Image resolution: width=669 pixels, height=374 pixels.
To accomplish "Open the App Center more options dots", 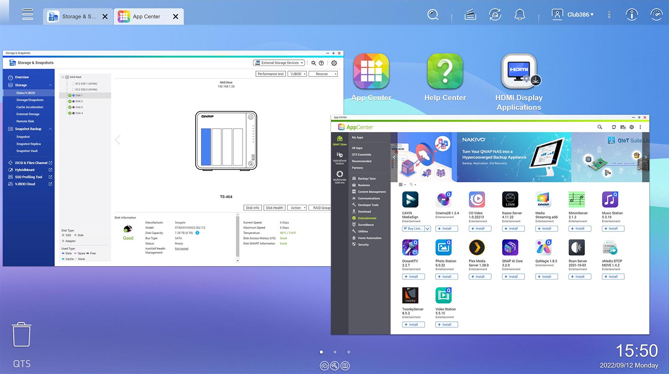I will [x=640, y=127].
